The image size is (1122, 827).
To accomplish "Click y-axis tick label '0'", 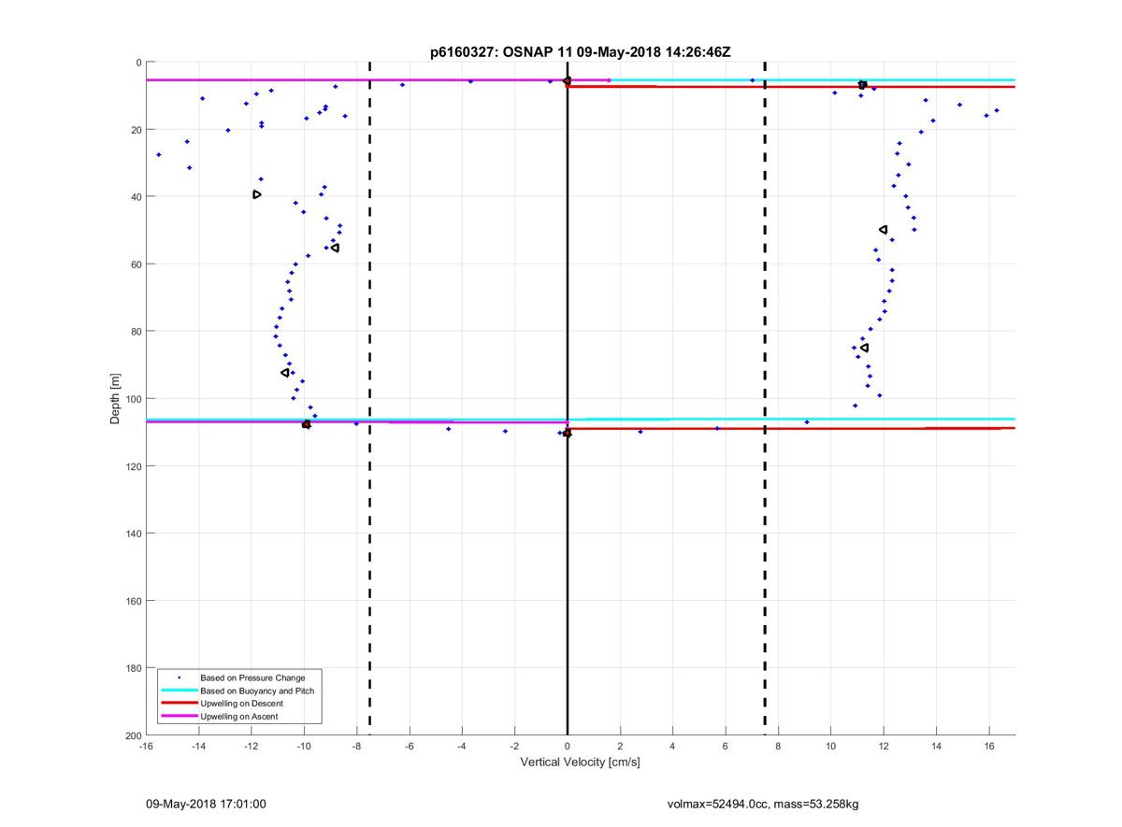I will (138, 63).
